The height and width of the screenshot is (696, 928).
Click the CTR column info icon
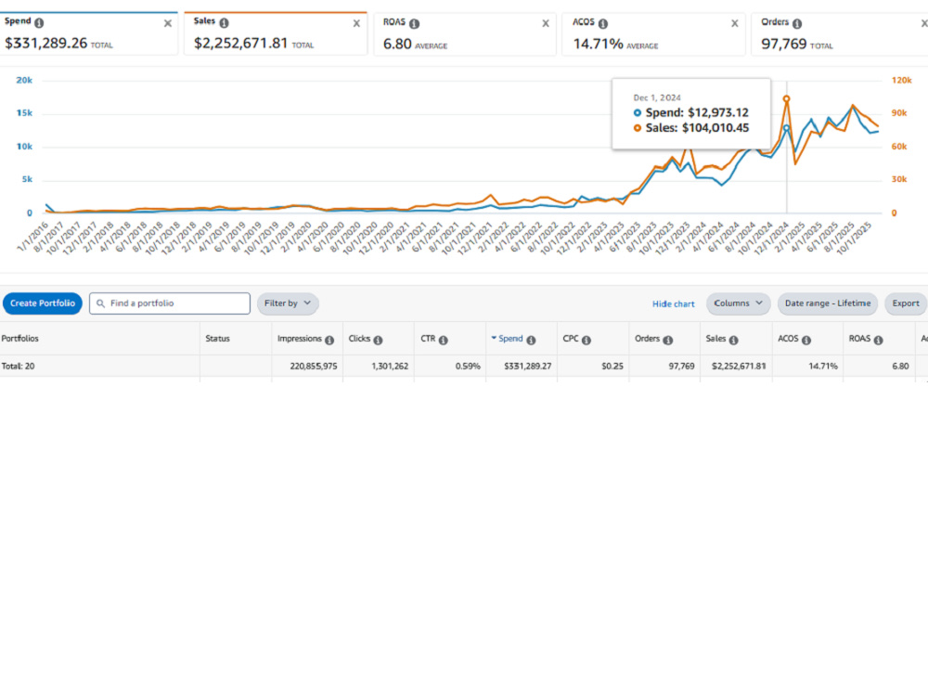pos(444,340)
